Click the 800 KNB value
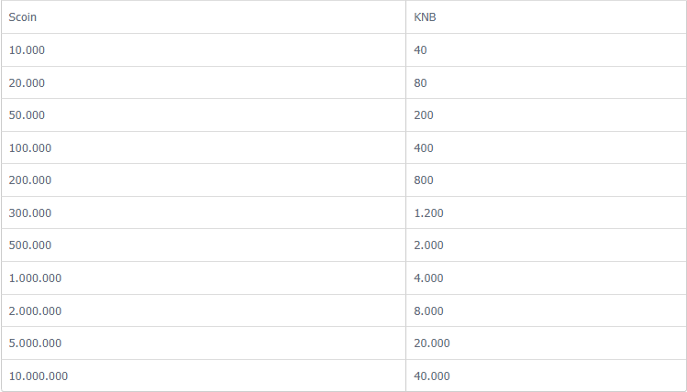This screenshot has width=687, height=392. [423, 180]
